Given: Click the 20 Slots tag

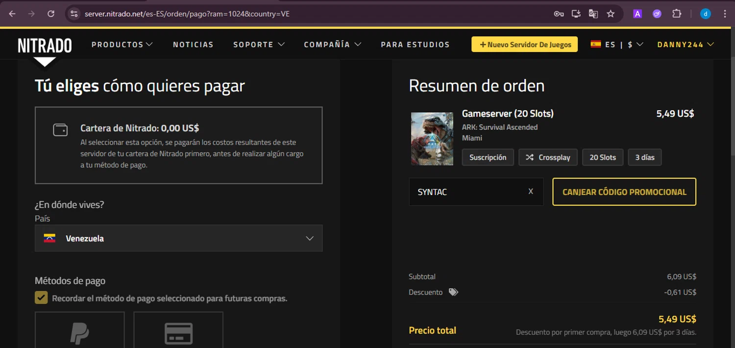Looking at the screenshot, I should point(603,157).
